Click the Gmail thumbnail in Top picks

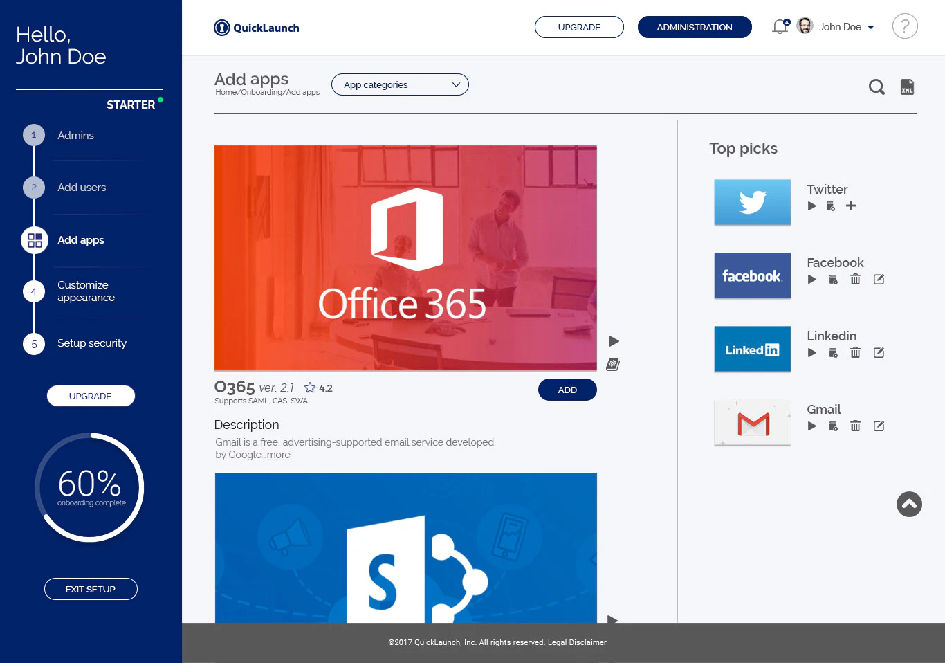752,422
